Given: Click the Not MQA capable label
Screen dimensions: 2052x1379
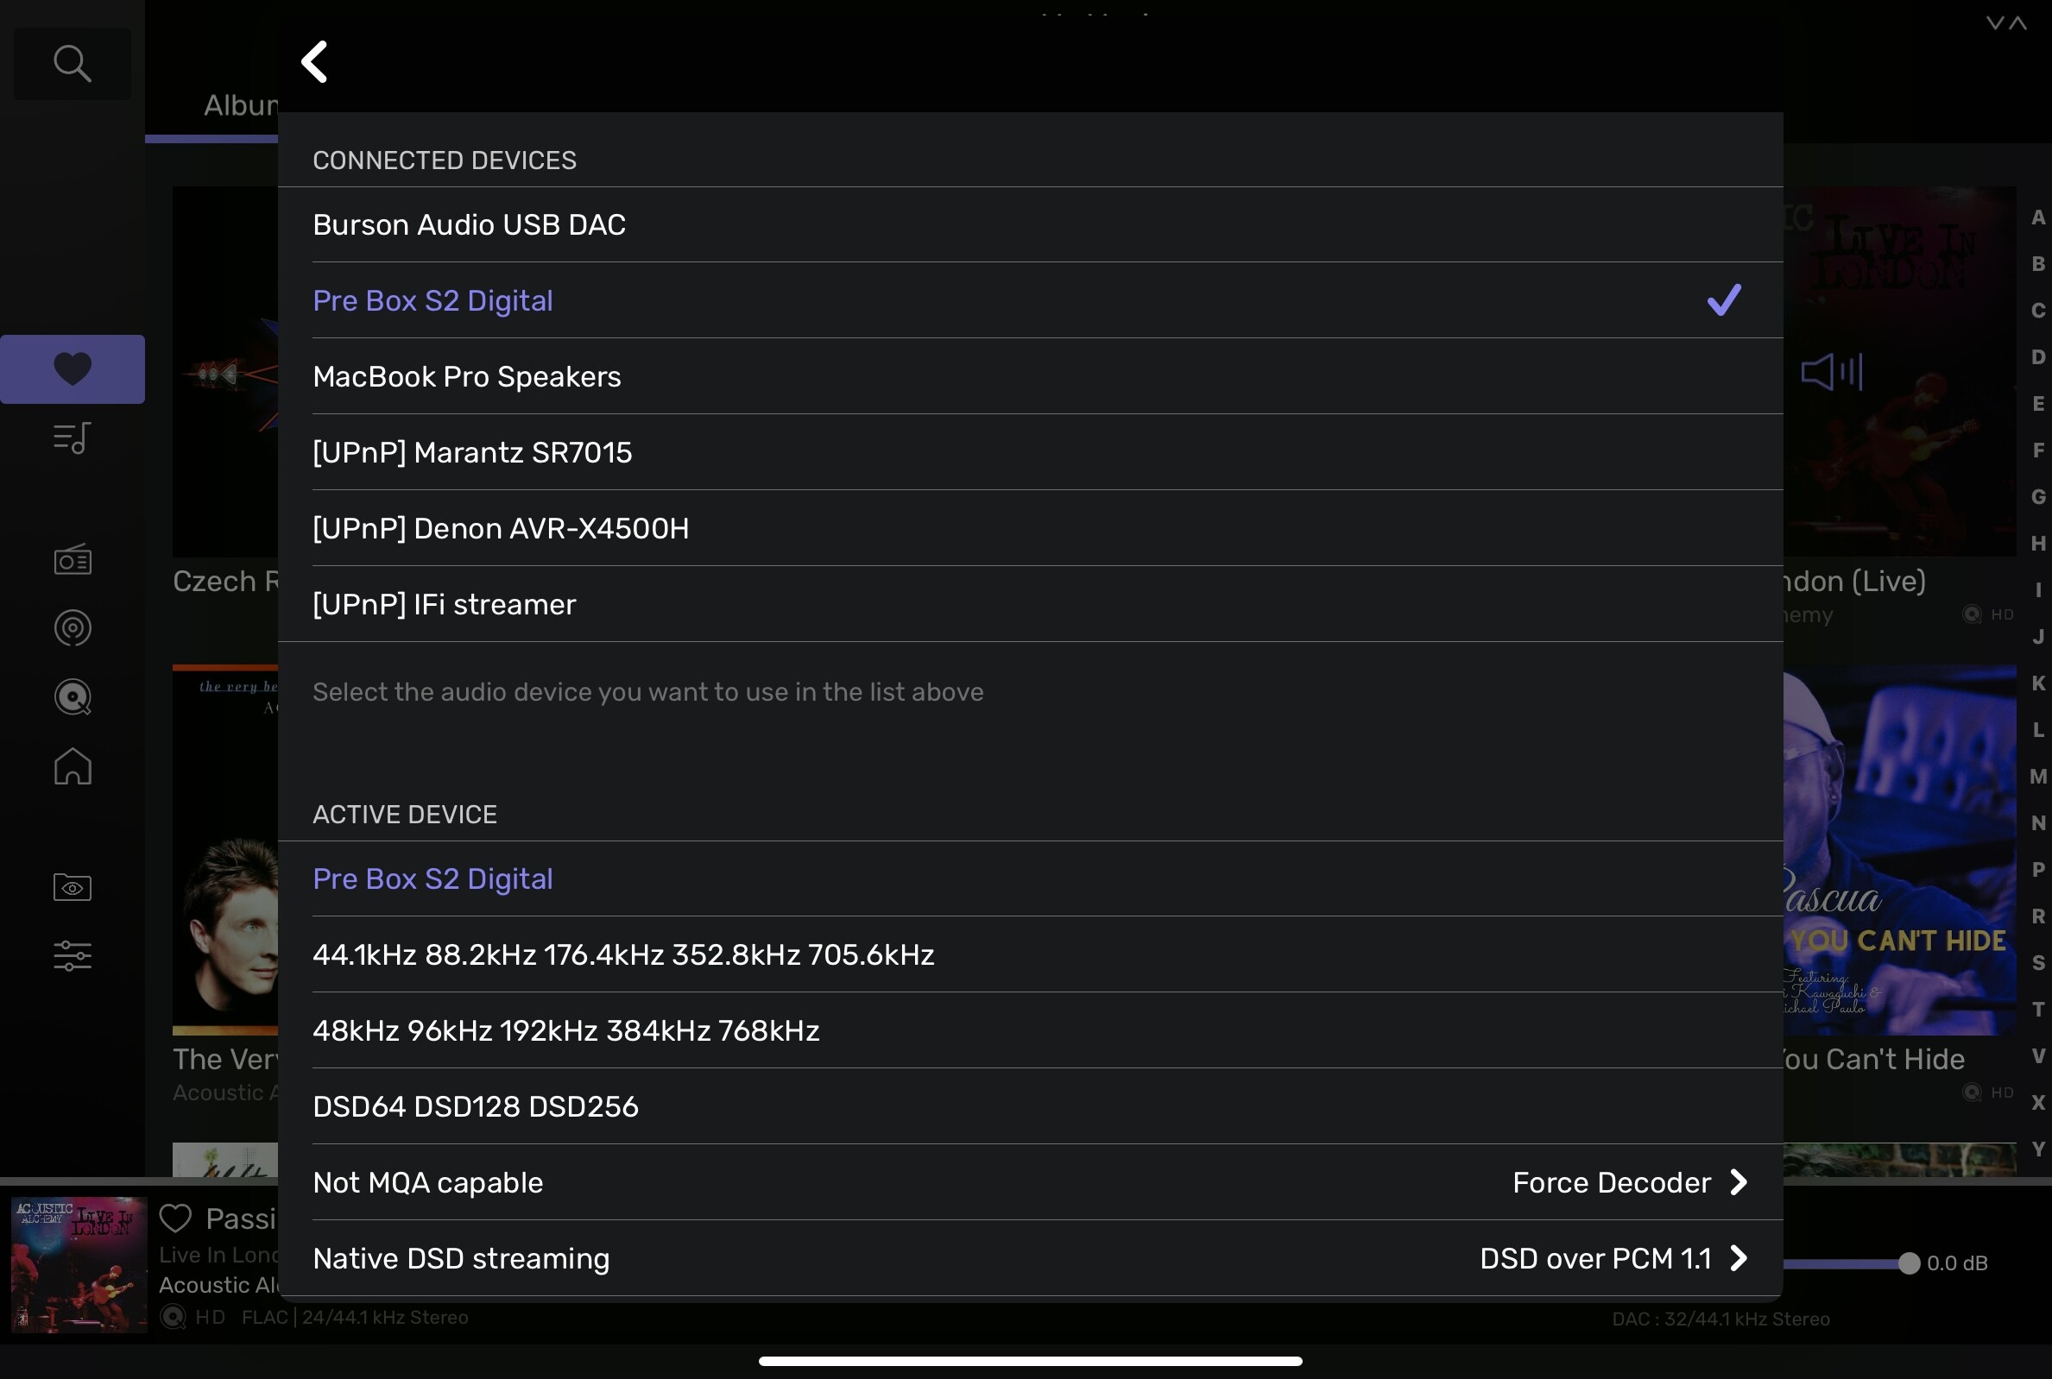Looking at the screenshot, I should (x=427, y=1182).
